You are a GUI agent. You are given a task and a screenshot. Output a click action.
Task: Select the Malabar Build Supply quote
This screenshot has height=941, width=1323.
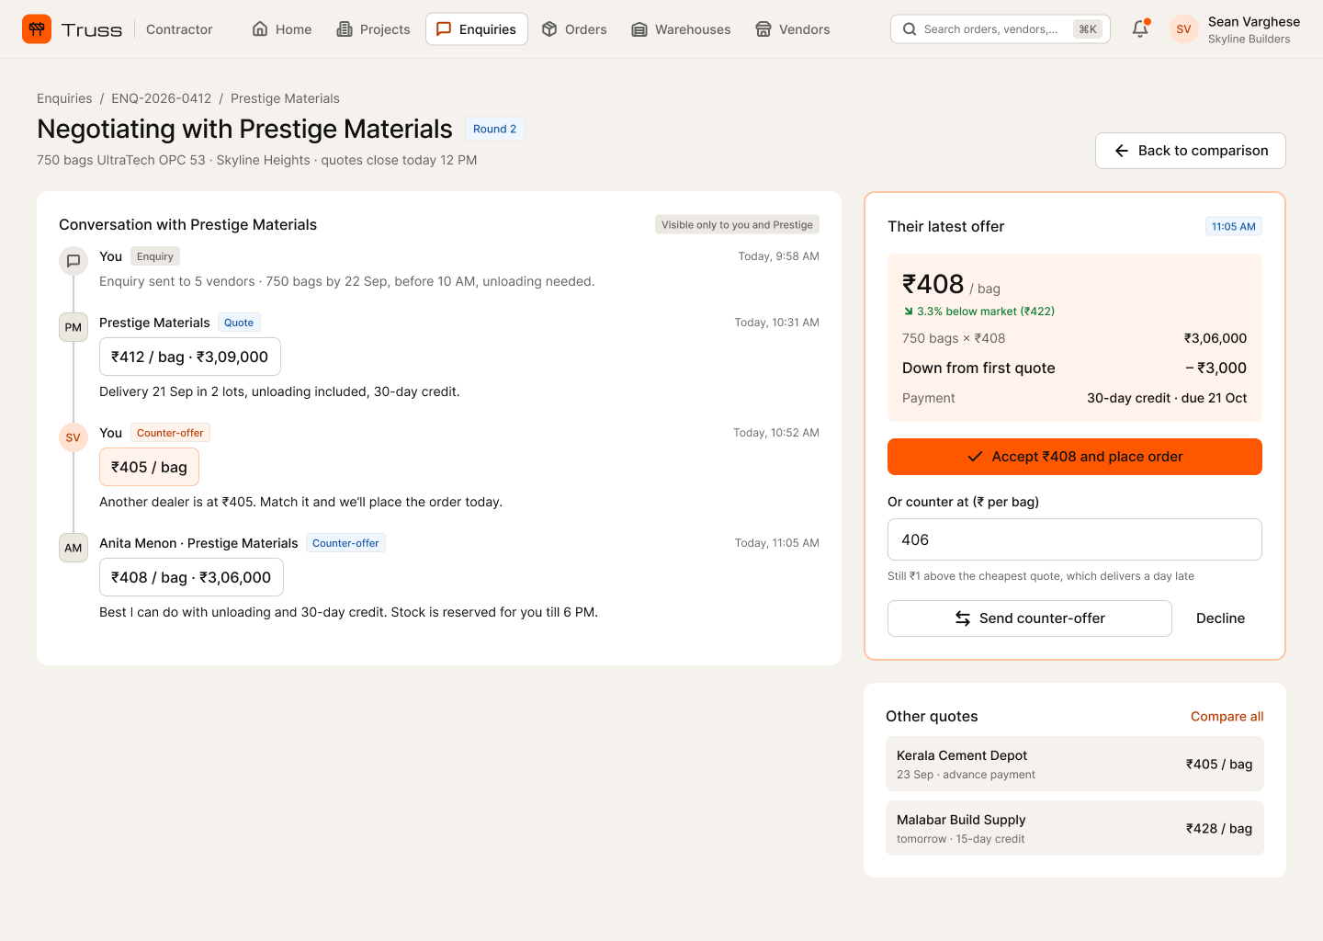point(1075,828)
